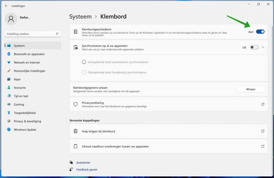The image size is (274, 178).
Task: Open the user profile avatar
Action: tap(11, 19)
